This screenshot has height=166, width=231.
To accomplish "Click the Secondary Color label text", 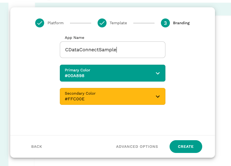I will (80, 93).
